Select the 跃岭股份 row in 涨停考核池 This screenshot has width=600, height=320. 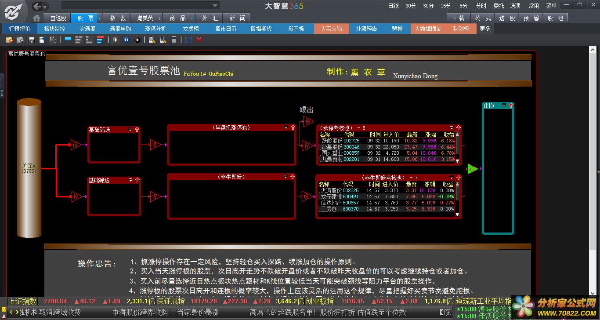[x=387, y=141]
